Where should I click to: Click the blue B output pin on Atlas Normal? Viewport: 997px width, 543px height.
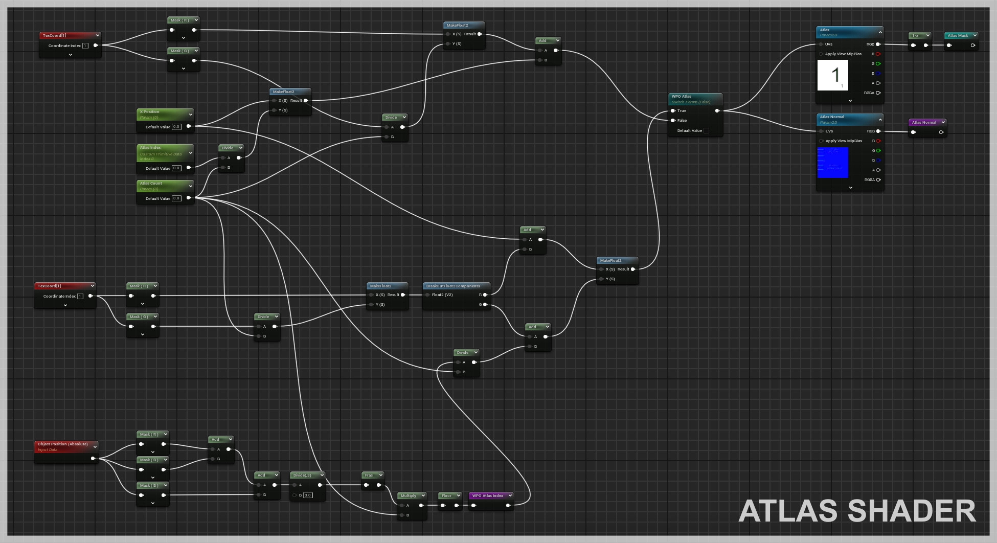[x=878, y=161]
